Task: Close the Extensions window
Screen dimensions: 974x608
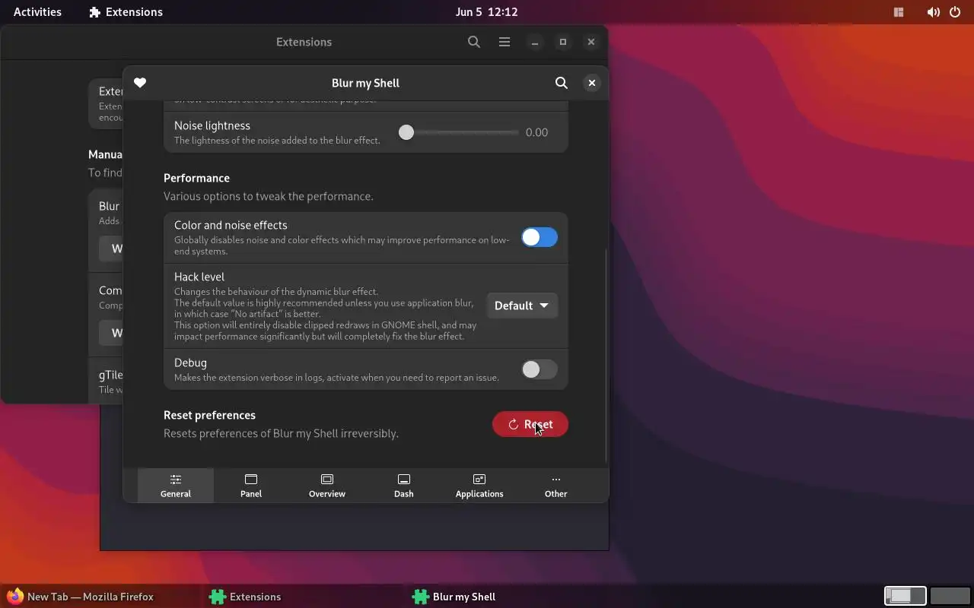Action: pos(591,42)
